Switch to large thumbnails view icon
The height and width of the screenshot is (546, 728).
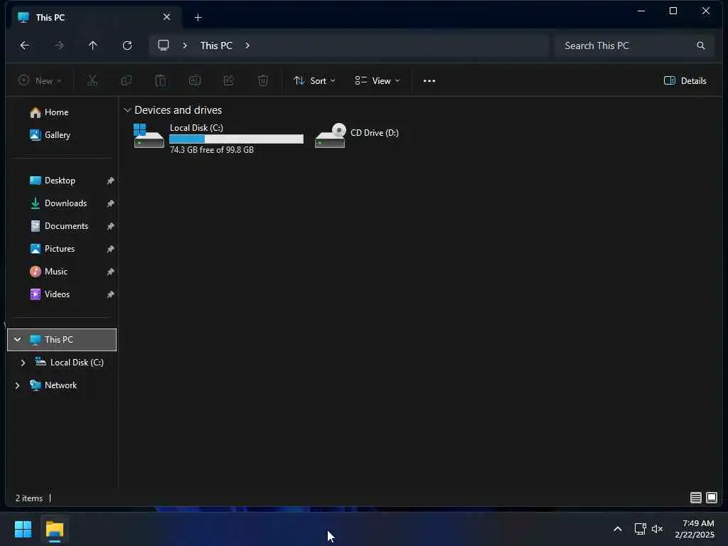tap(712, 498)
